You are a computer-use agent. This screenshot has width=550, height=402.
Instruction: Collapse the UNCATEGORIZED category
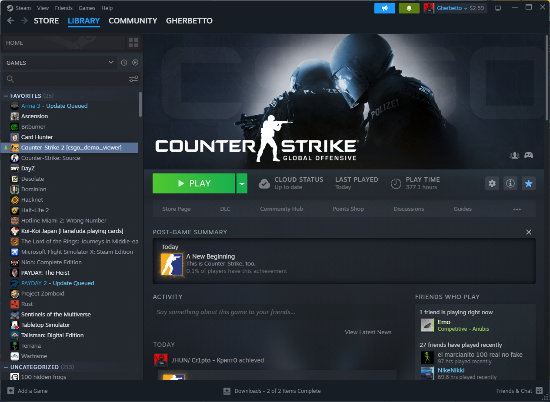click(6, 367)
